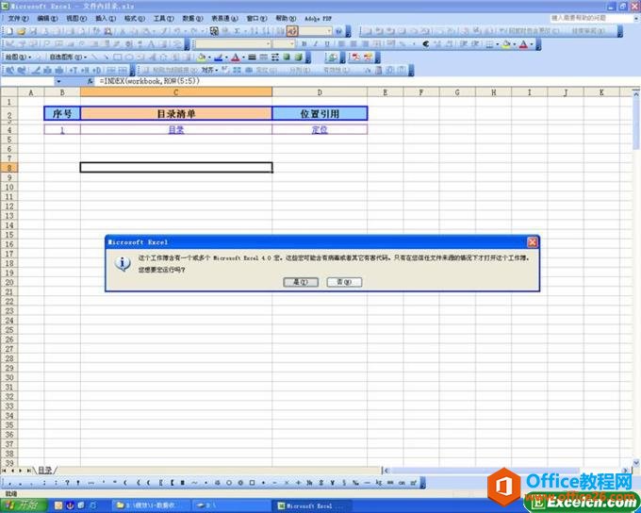641x513 pixels.
Task: Open the 插入 (Insert) menu
Action: (106, 19)
